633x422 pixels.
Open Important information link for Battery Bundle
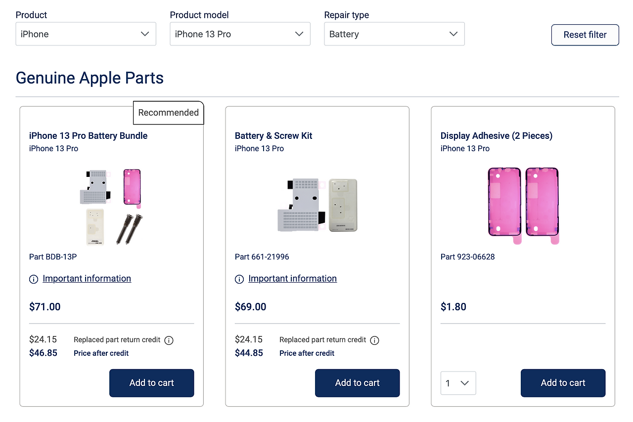[x=87, y=279]
